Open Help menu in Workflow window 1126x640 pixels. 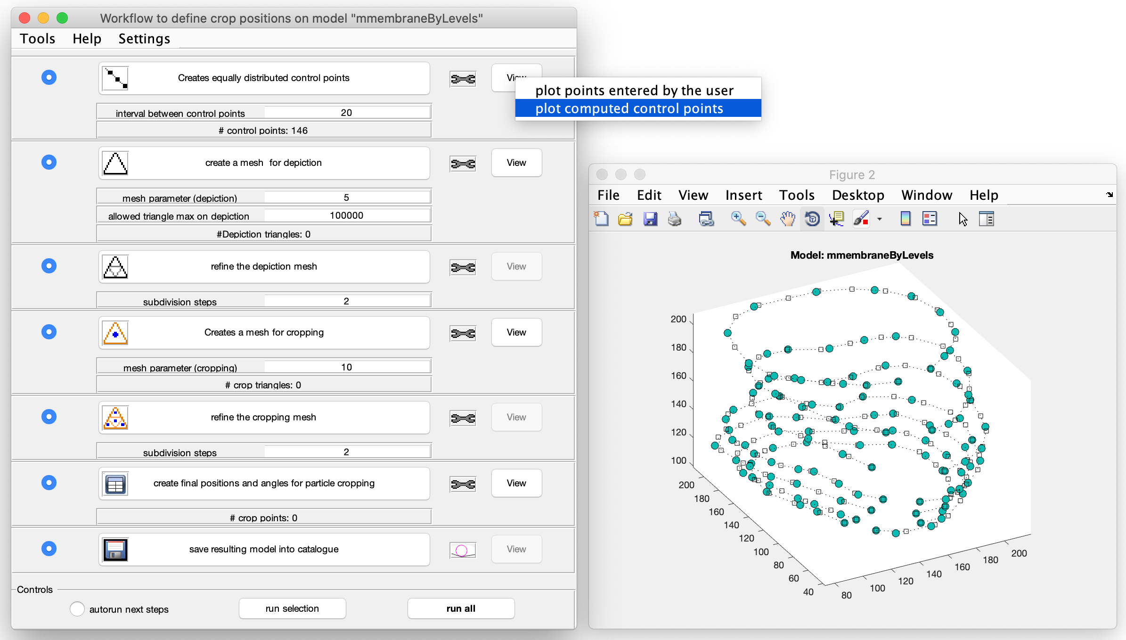pyautogui.click(x=87, y=39)
